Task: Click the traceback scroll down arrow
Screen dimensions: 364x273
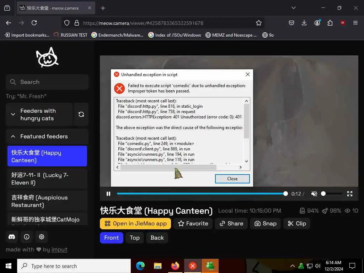Action: [x=247, y=161]
